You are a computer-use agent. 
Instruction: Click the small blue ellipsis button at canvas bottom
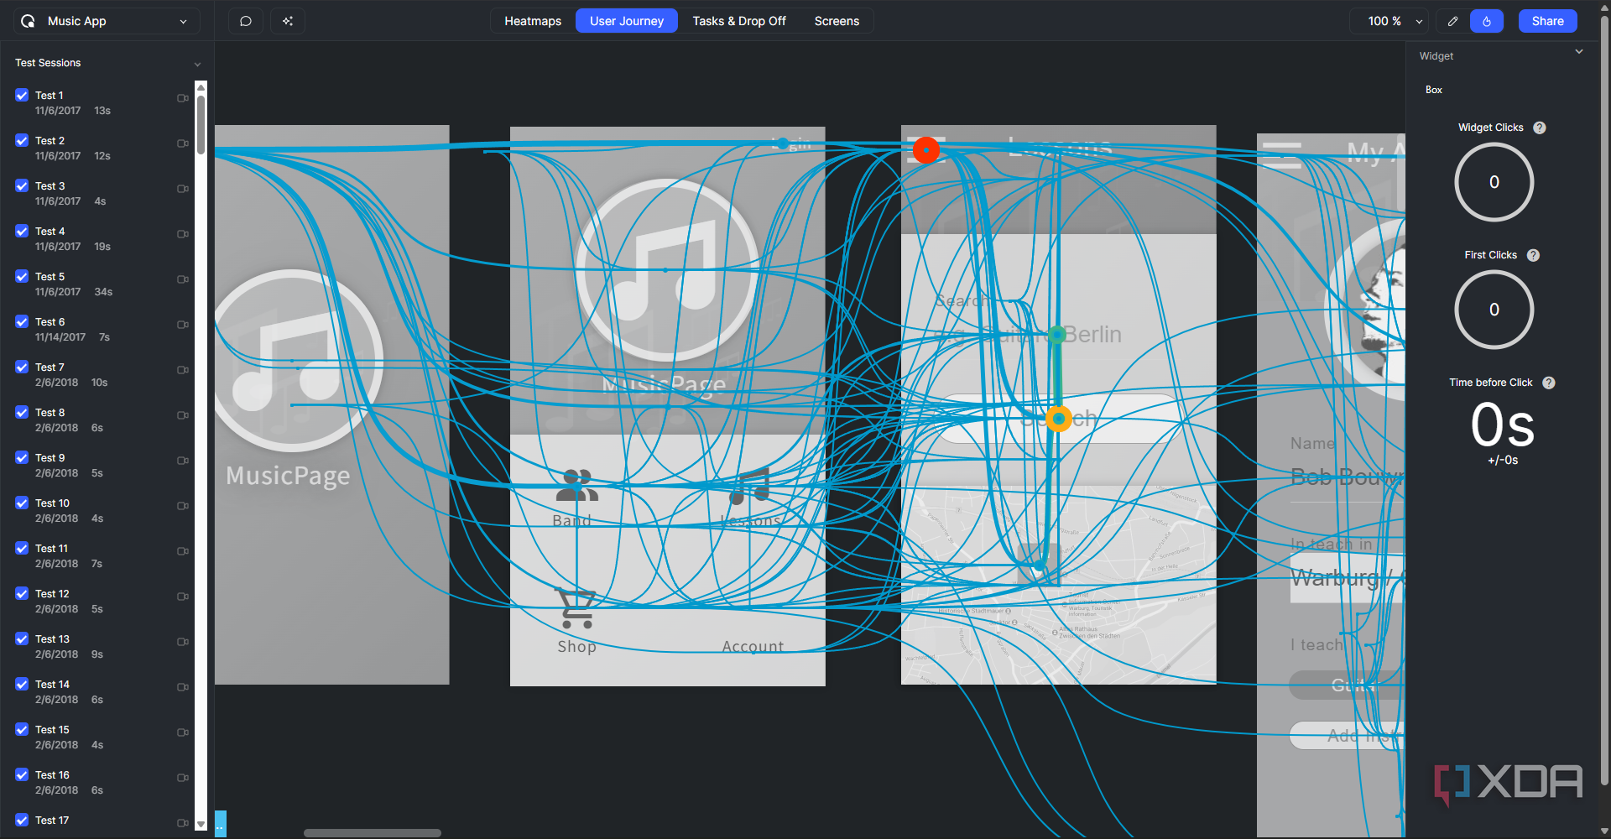click(221, 824)
